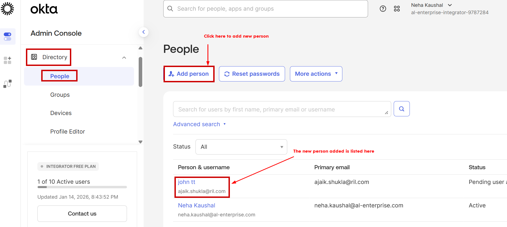Viewport: 507px width, 227px height.
Task: Open the john tt user profile link
Action: (x=186, y=182)
